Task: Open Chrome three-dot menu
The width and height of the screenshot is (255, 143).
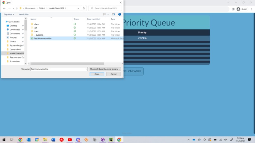Action: tap(251, 9)
